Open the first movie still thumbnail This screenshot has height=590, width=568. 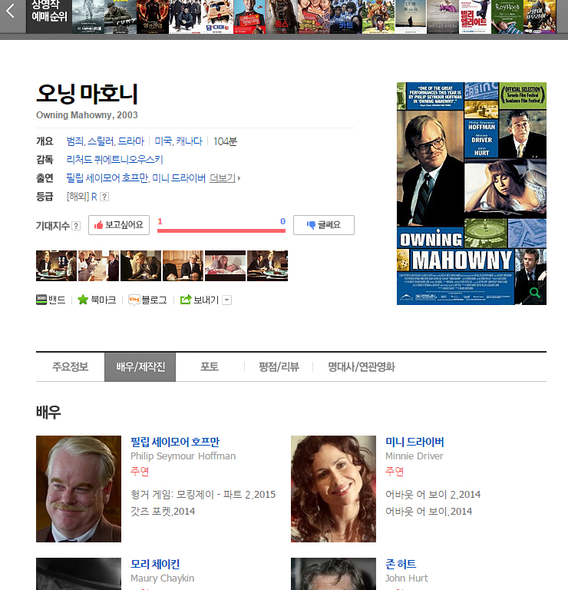point(56,266)
